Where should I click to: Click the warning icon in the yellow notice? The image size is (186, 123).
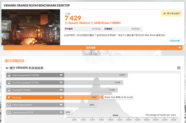click(164, 13)
